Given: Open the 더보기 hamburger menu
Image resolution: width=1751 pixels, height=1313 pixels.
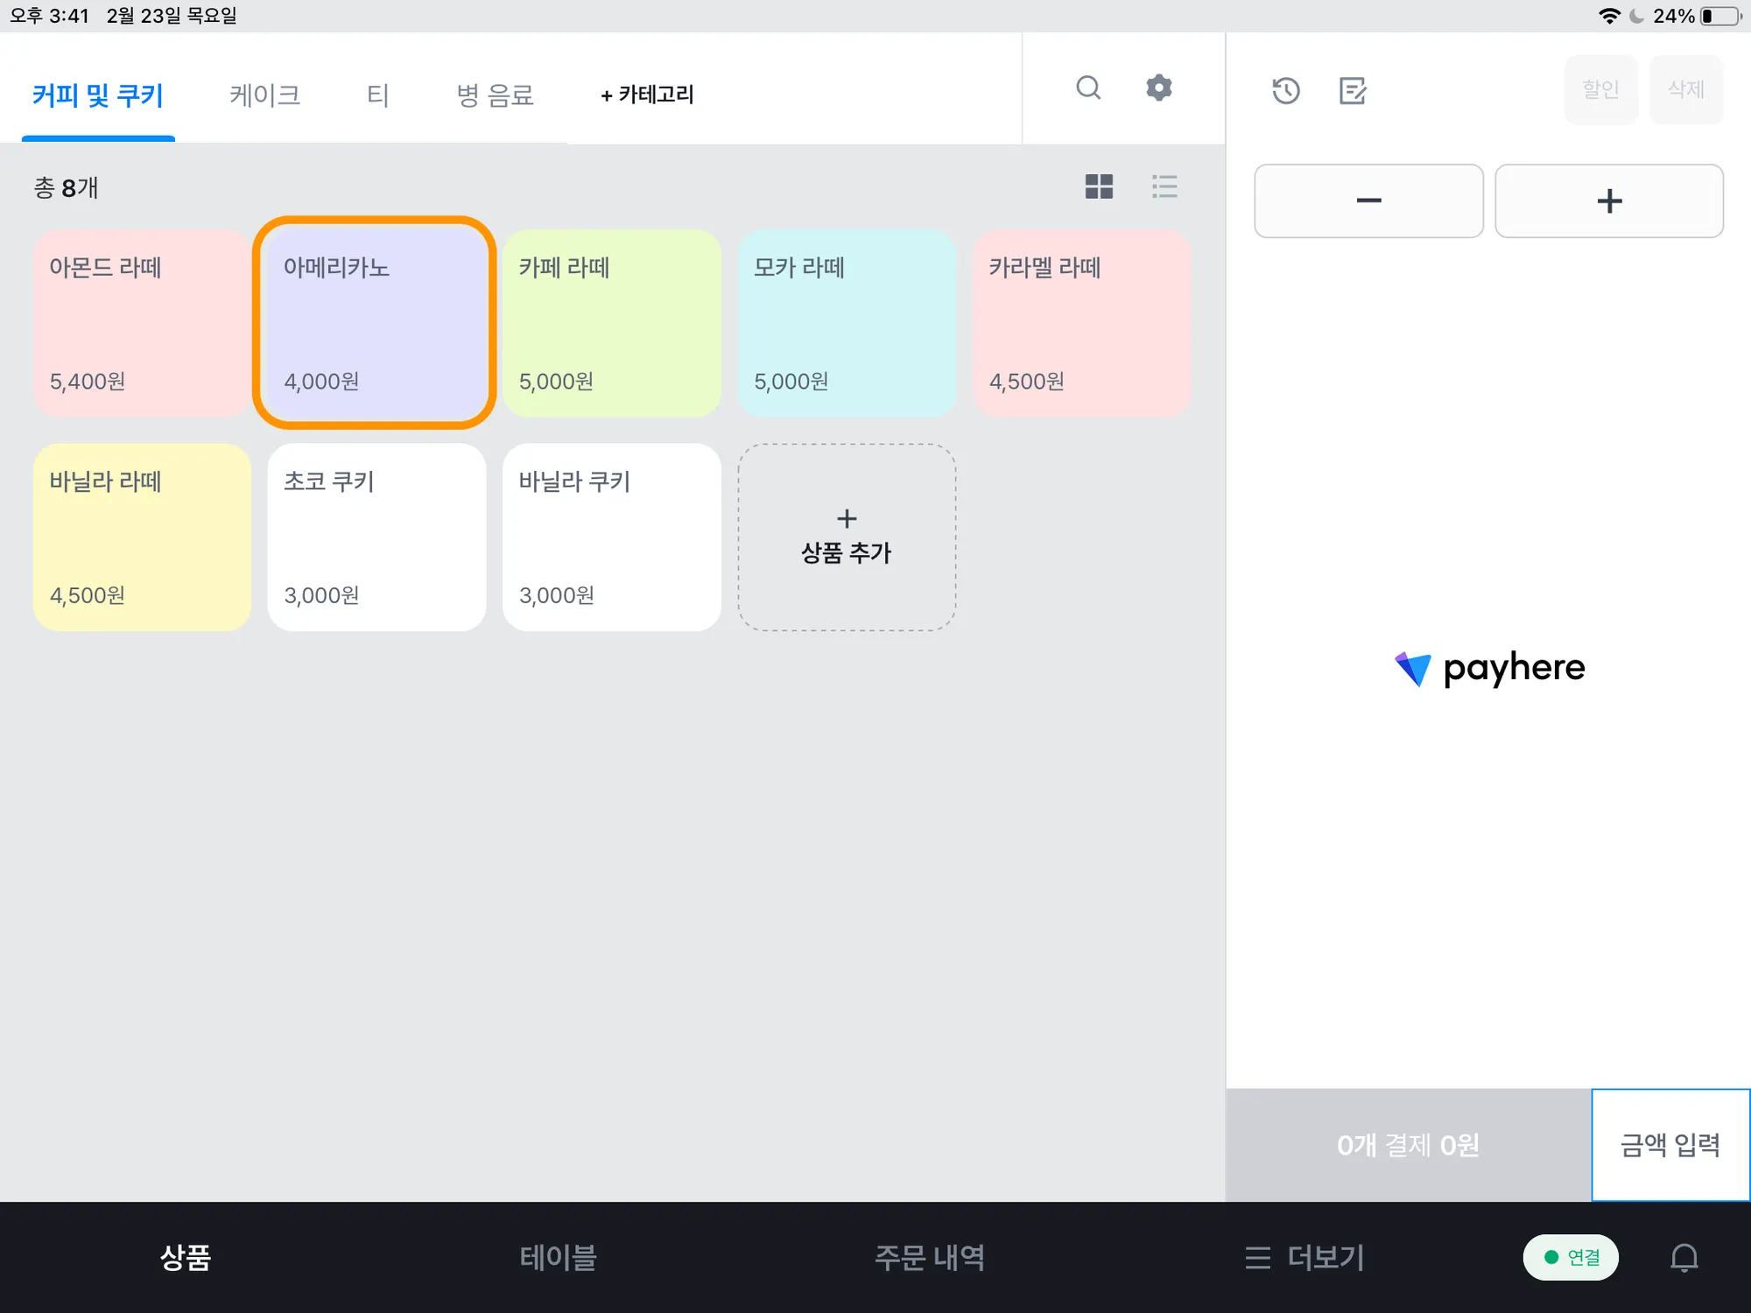Looking at the screenshot, I should [1304, 1258].
